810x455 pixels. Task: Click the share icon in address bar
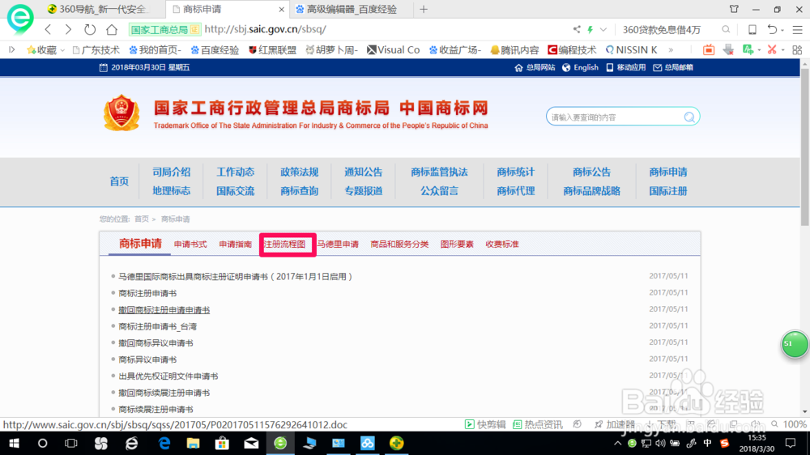pos(577,29)
